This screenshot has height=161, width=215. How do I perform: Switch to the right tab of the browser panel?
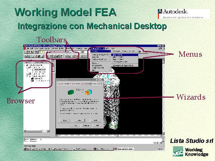click(41, 62)
